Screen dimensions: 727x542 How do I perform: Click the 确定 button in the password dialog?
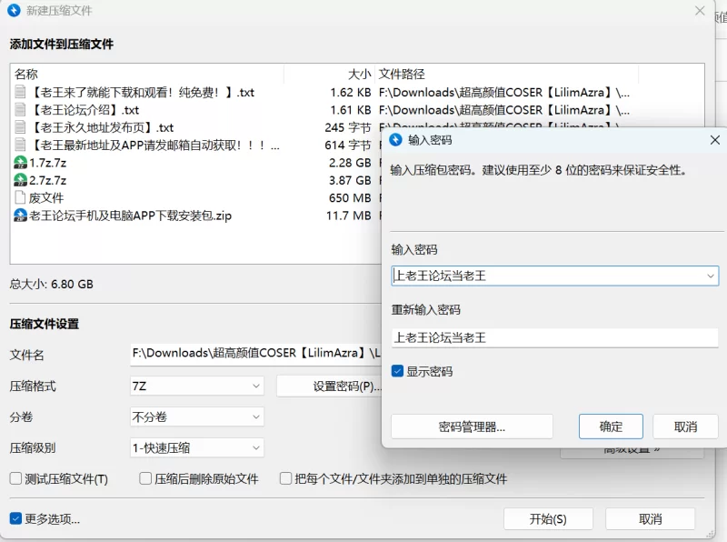coord(611,427)
